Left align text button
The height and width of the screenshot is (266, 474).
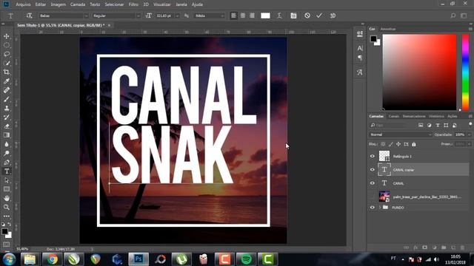[x=233, y=16]
